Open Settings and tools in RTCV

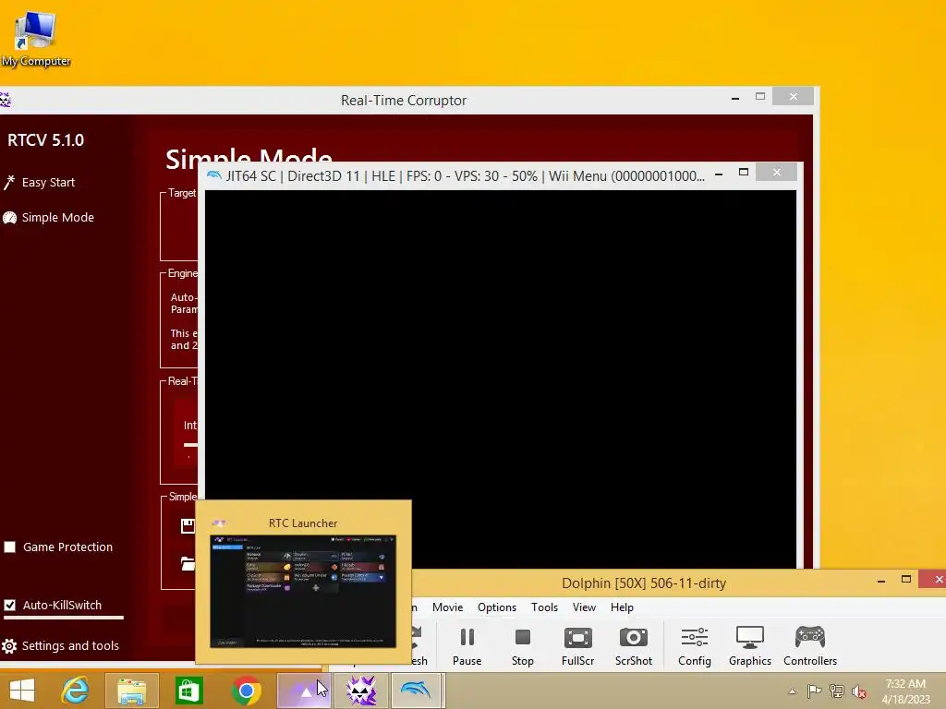70,645
